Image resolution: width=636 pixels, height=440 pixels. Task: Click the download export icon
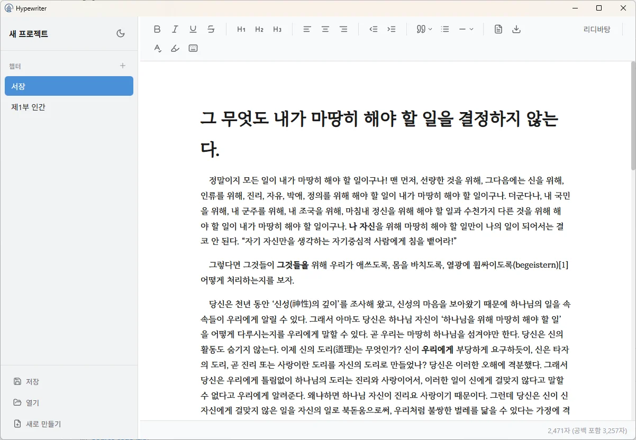point(516,29)
